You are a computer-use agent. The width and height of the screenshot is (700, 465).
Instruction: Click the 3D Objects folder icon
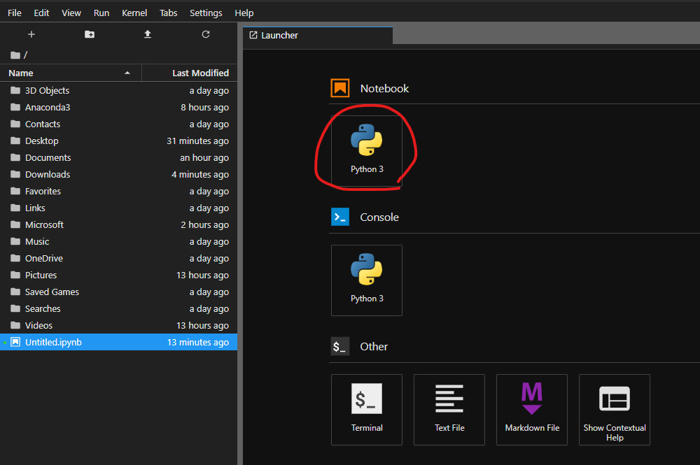tap(15, 90)
